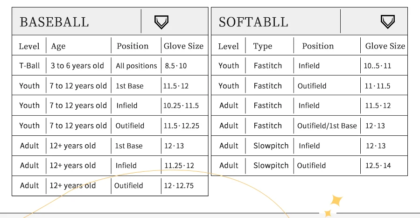Click the 10.25·11.5 glove size value

coord(181,105)
